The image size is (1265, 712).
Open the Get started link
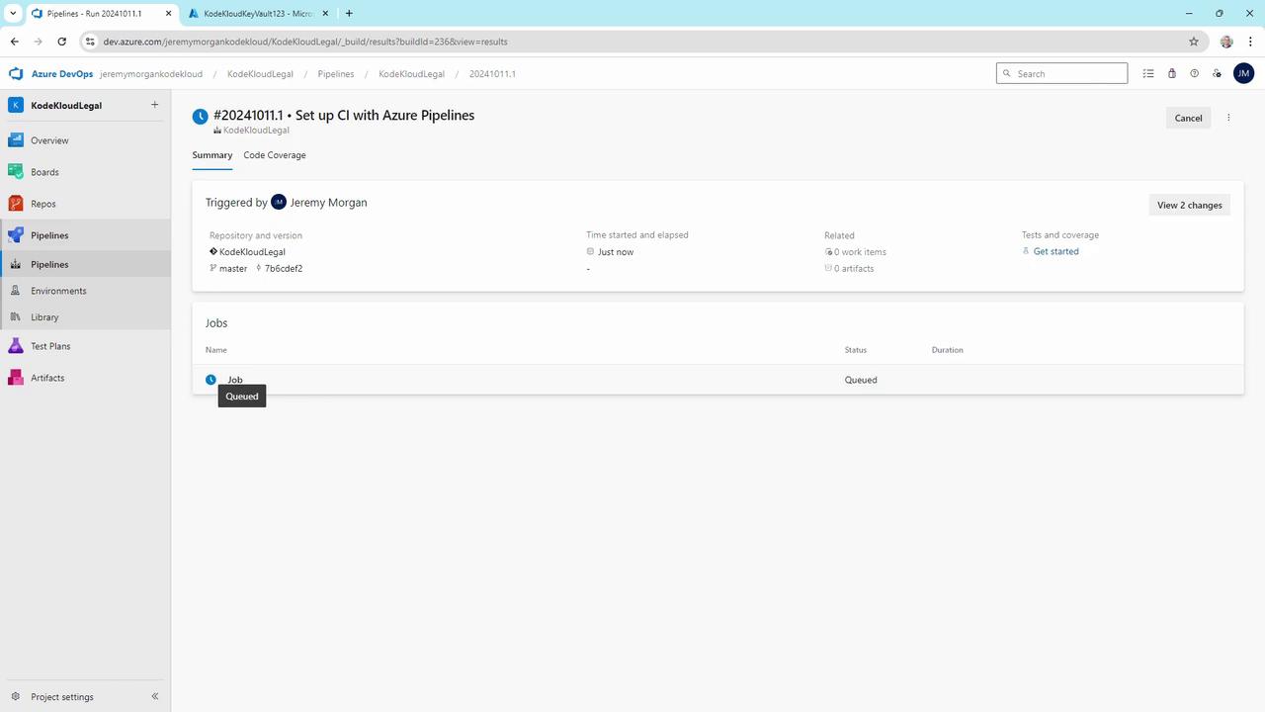(1055, 251)
